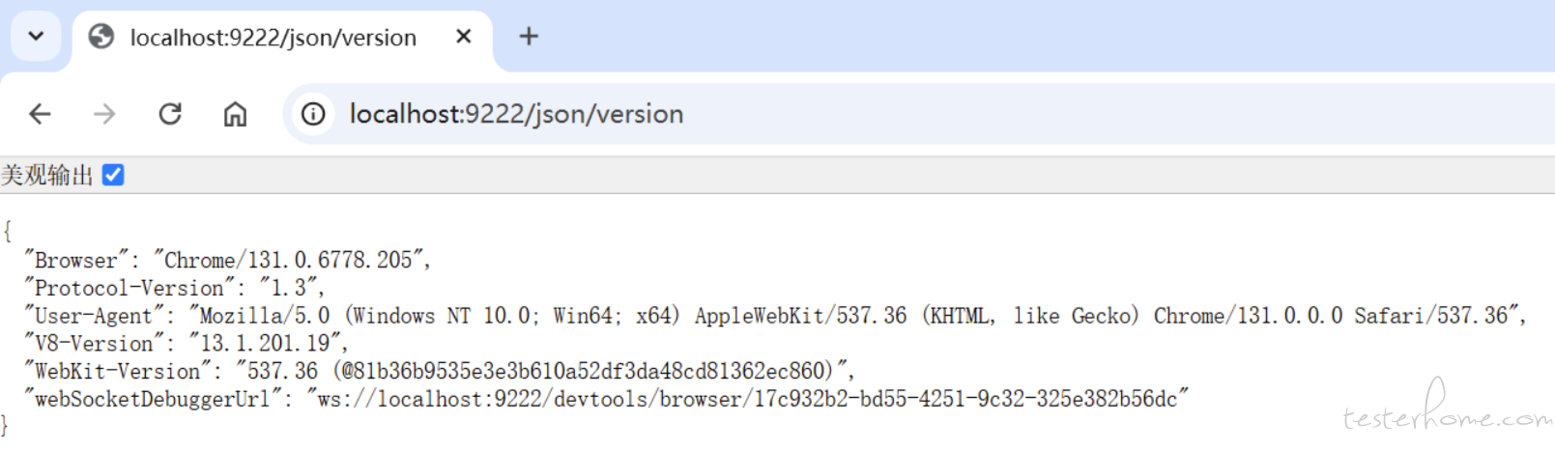This screenshot has width=1555, height=450.
Task: View site information icon in address bar
Action: 313,114
